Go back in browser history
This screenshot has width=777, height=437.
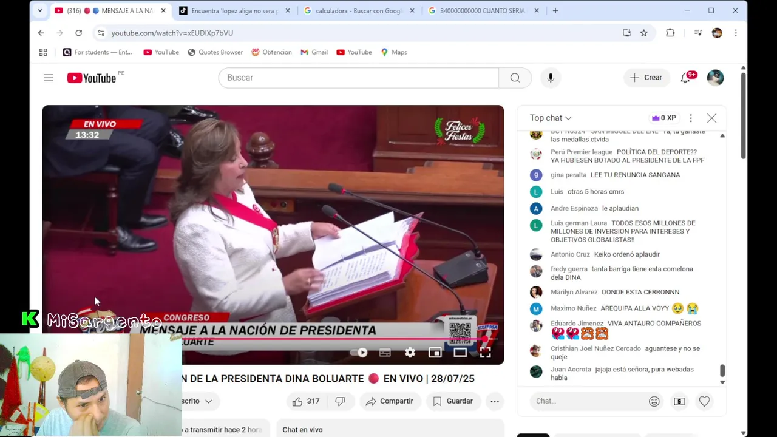[41, 33]
